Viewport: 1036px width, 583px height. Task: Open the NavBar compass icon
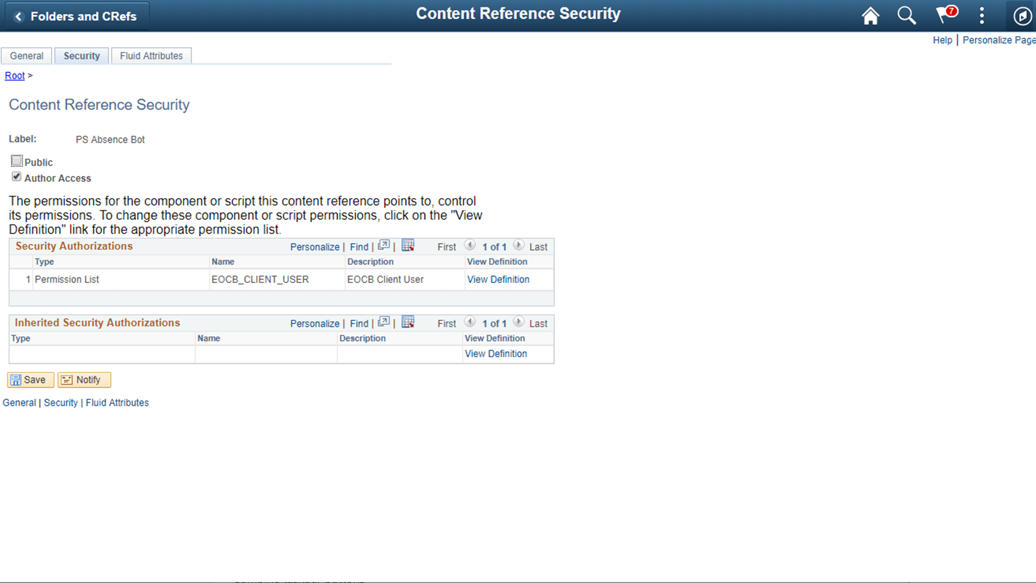1021,16
